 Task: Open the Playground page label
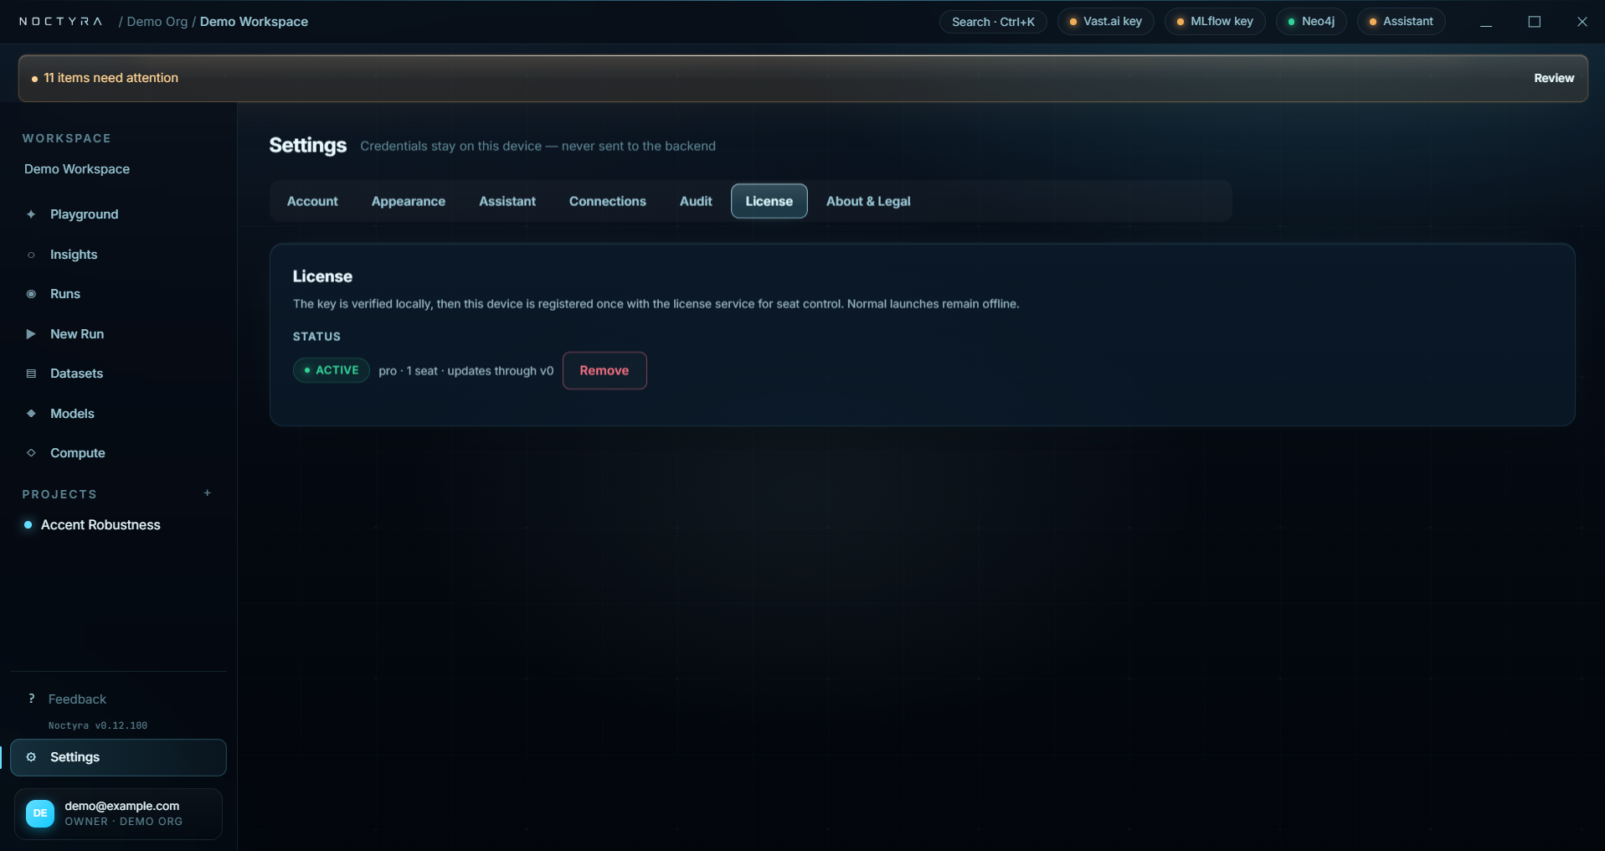[85, 214]
